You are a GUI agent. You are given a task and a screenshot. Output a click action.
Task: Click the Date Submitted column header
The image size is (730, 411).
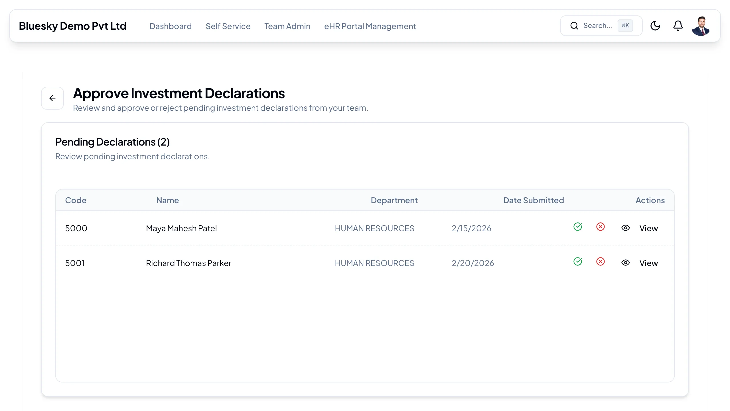pyautogui.click(x=534, y=200)
